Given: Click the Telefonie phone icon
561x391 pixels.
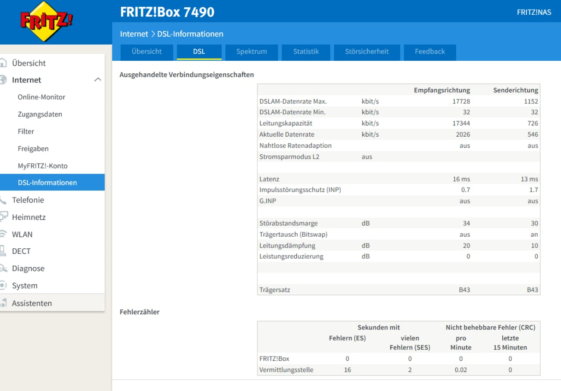Looking at the screenshot, I should 3,200.
